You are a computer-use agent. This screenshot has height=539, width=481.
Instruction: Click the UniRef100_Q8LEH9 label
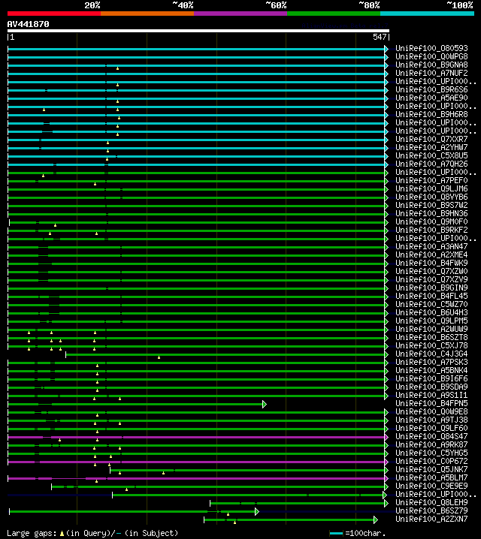coord(431,502)
